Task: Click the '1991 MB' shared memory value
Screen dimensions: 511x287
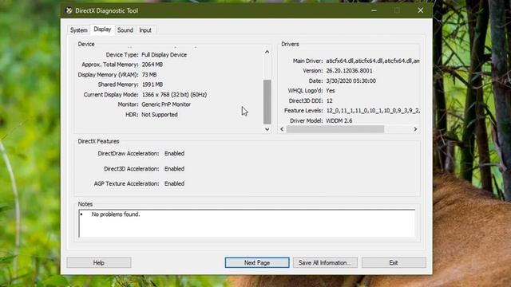Action: (x=153, y=85)
